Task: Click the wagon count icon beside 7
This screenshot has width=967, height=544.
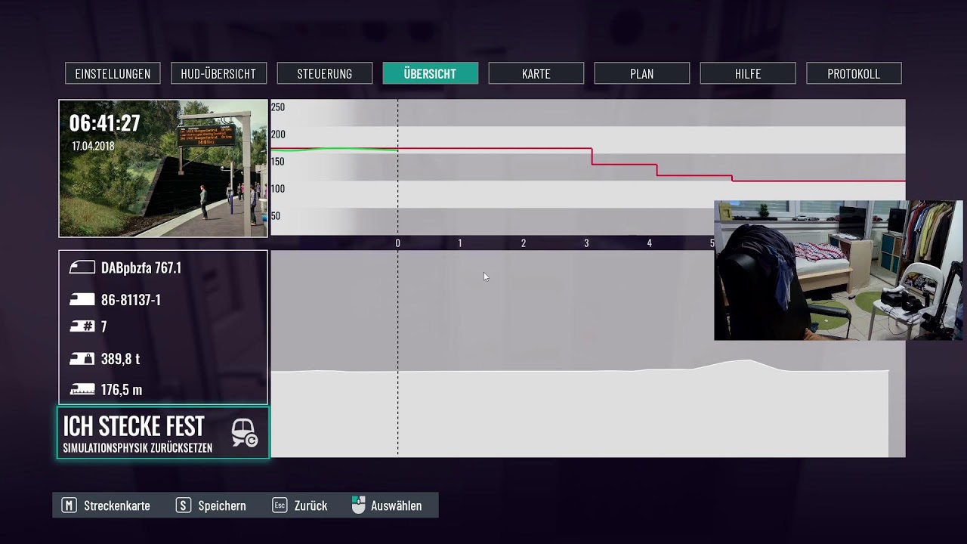Action: click(82, 326)
